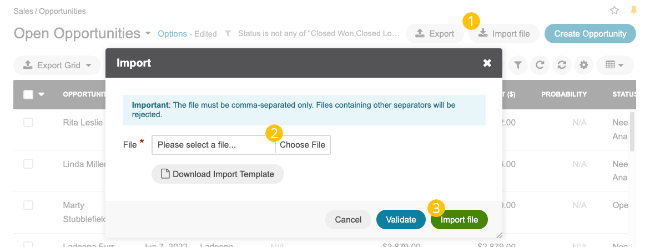Close the Import dialog with X
The image size is (650, 247).
487,63
